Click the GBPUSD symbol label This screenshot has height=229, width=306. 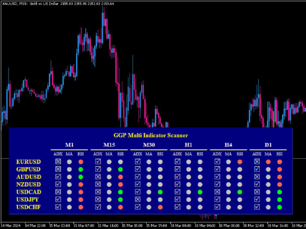pos(28,169)
